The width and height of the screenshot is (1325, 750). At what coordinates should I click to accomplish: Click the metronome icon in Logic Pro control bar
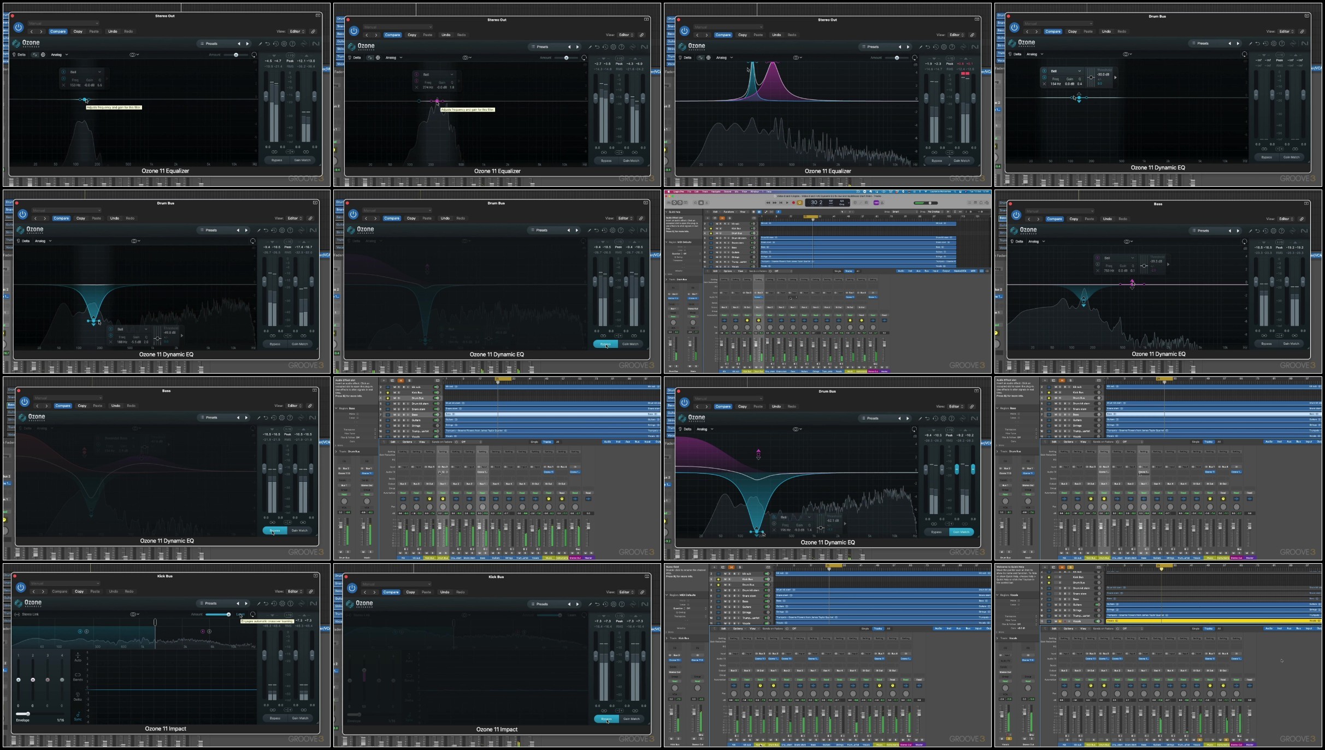tap(882, 203)
